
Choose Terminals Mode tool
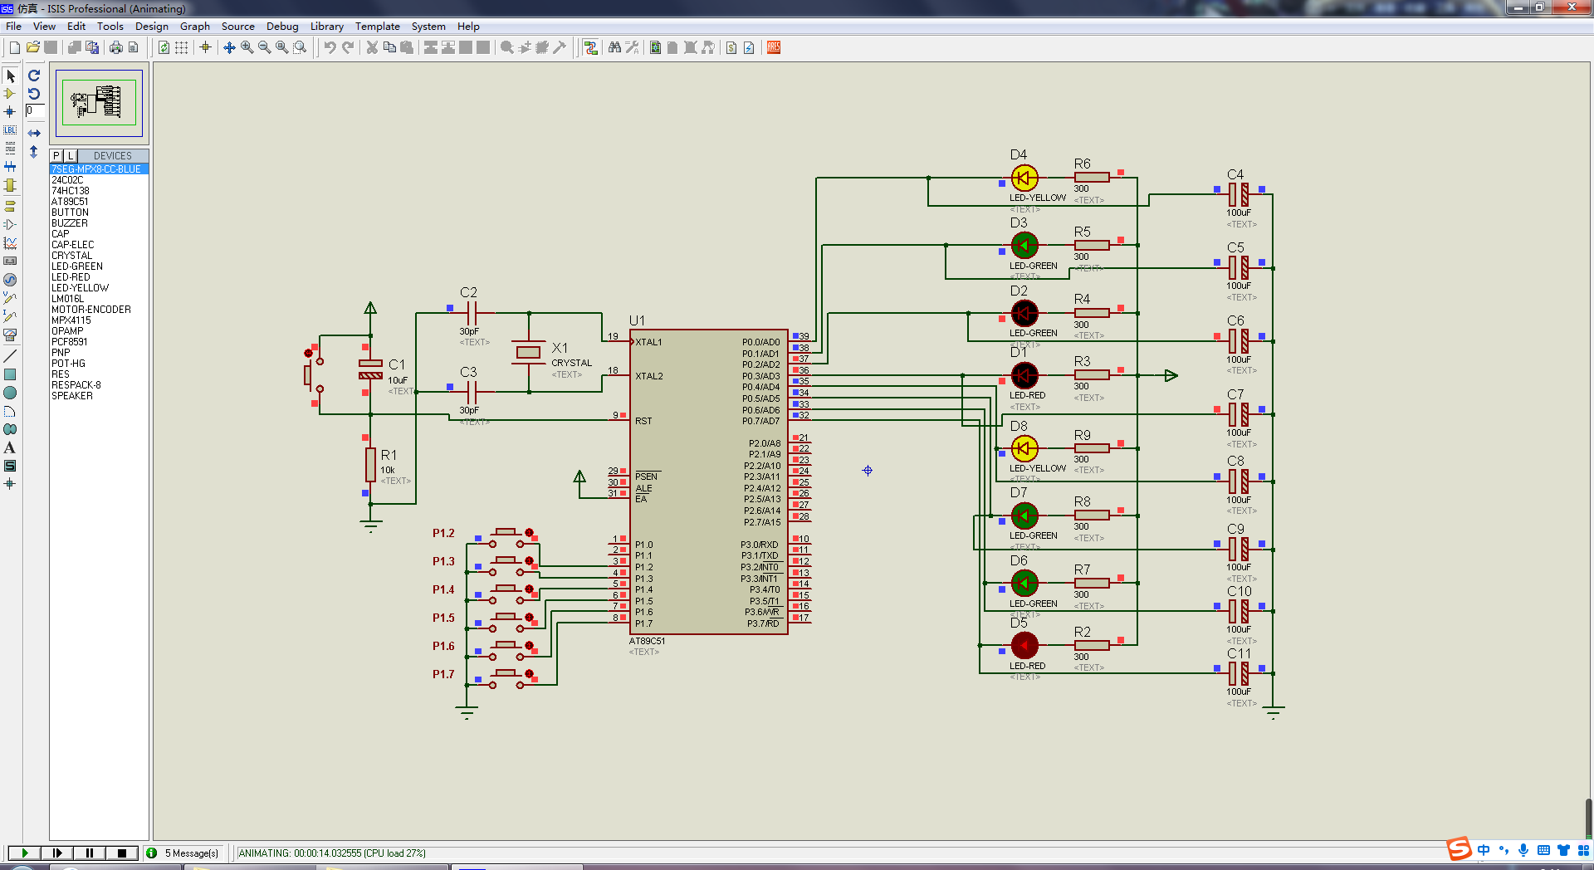[10, 206]
